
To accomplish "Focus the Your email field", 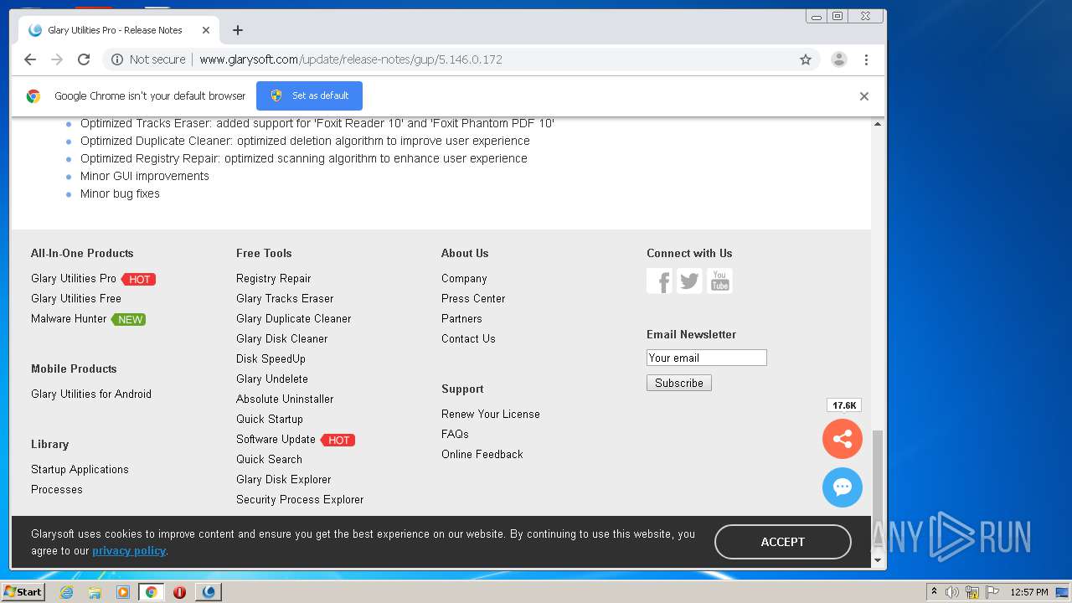I will click(x=707, y=358).
